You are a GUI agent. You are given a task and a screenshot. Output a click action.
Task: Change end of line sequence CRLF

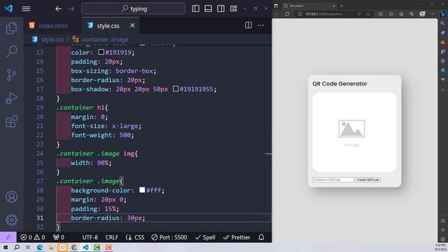(111, 237)
